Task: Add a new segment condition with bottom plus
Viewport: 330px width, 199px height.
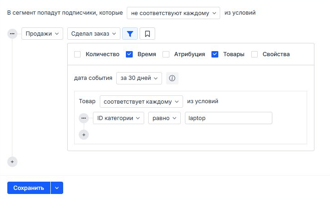Action: click(x=12, y=162)
